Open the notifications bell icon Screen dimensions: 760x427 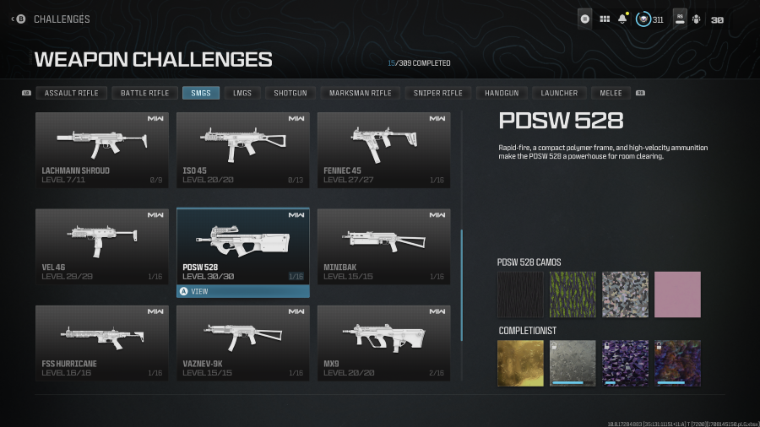pos(622,19)
